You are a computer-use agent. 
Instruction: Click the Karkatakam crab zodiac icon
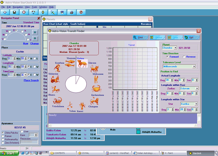(x=96, y=89)
